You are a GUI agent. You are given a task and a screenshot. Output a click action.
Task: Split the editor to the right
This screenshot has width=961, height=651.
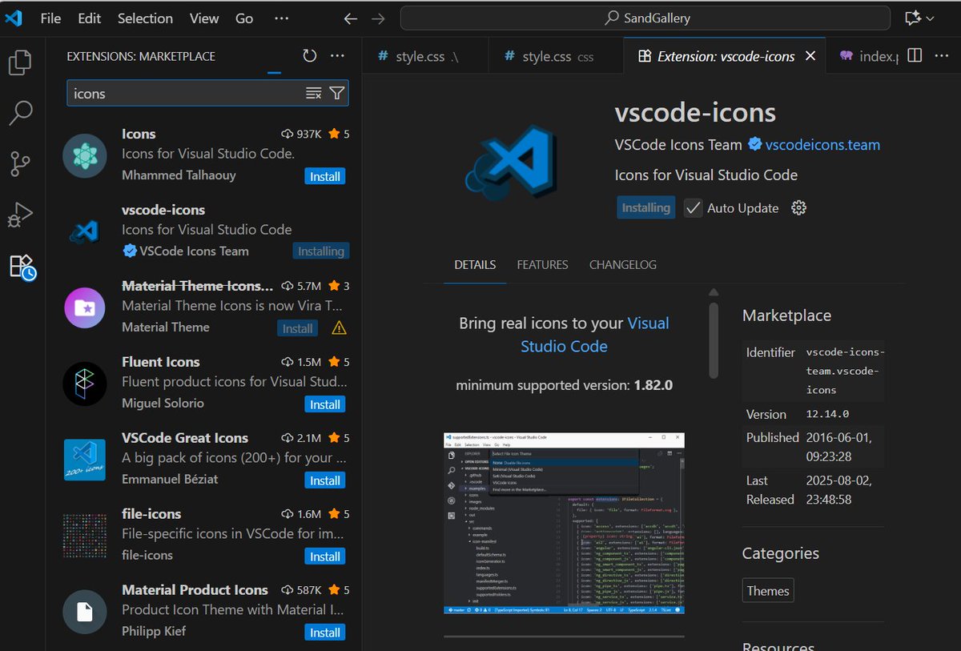[x=915, y=56]
